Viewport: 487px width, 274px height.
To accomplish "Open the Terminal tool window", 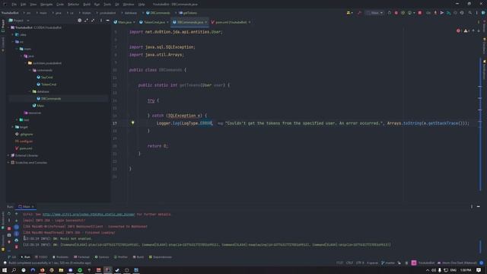I will [x=81, y=257].
